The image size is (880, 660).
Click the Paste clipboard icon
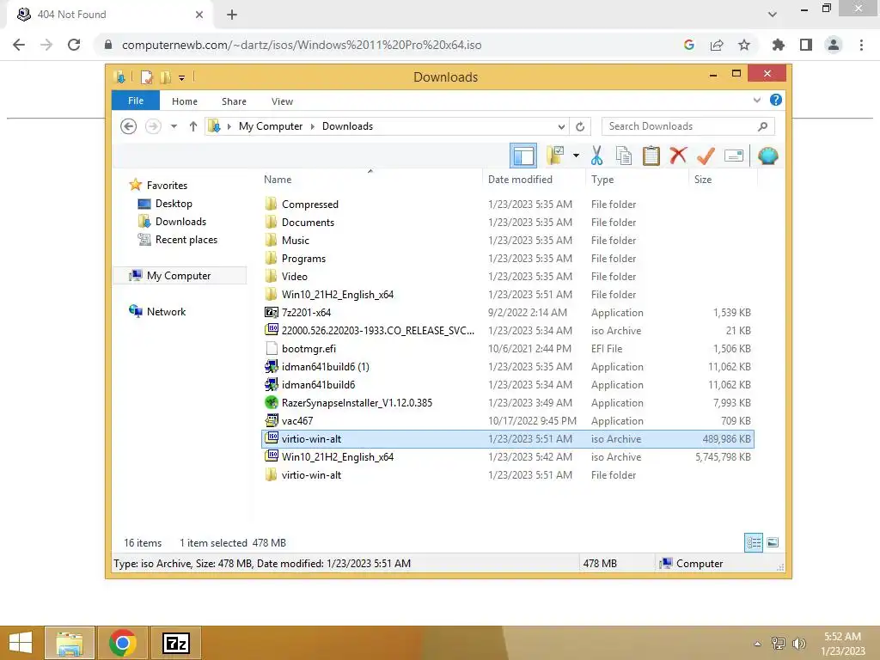tap(651, 156)
